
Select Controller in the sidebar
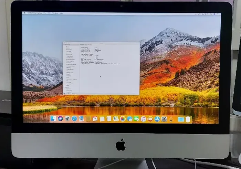click(69, 54)
